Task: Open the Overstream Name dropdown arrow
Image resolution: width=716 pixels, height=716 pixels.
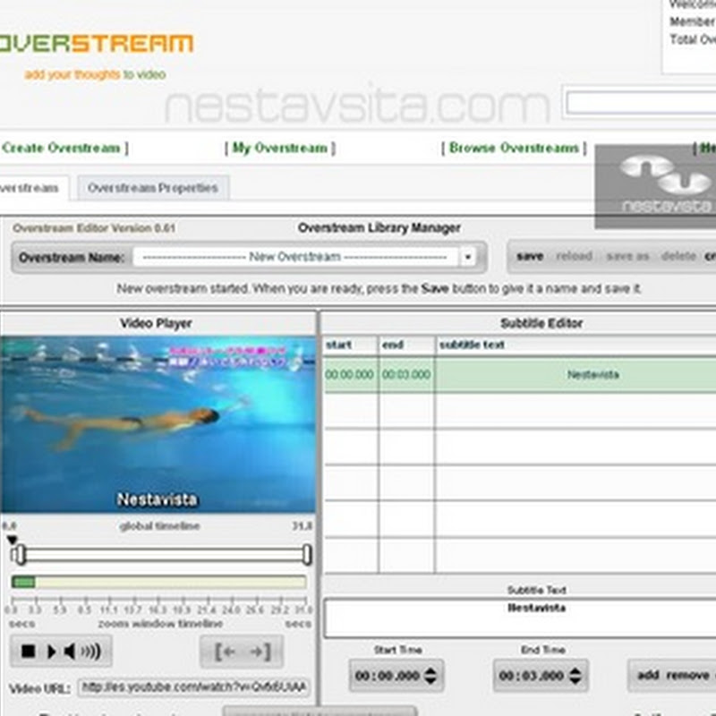Action: tap(467, 257)
